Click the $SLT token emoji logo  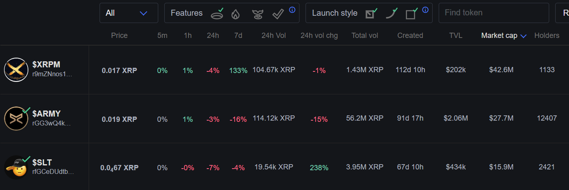(16, 167)
